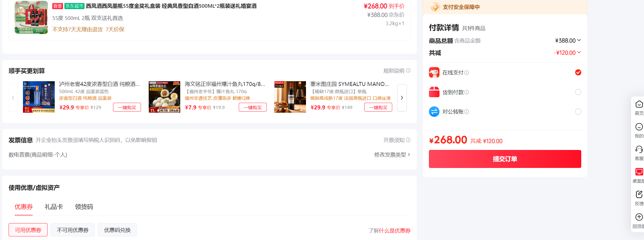644x240 pixels.
Task: Open the 塞米图庄园 red wine thumbnail
Action: pos(290,97)
